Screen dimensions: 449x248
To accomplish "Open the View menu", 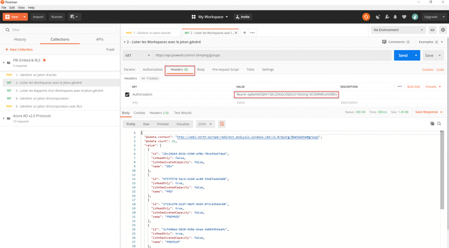I will click(21, 7).
